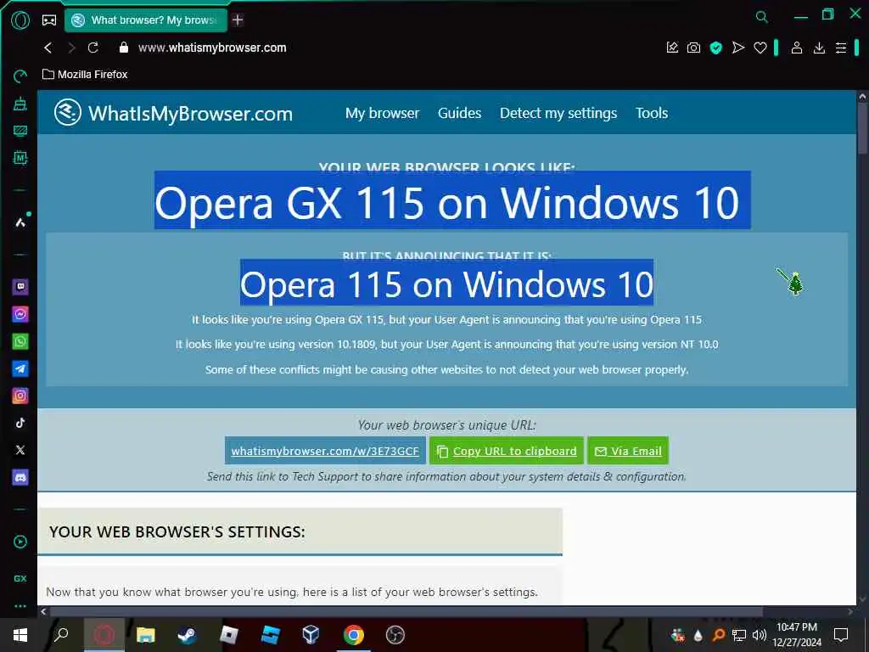Image resolution: width=869 pixels, height=652 pixels.
Task: Open the Windows notification center
Action: [841, 635]
